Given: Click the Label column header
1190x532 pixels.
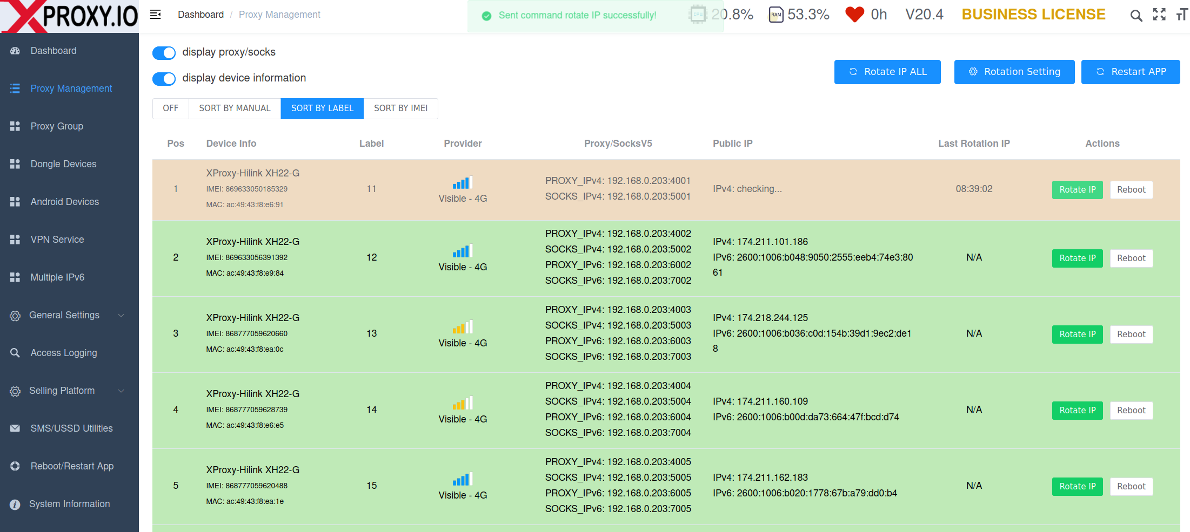Looking at the screenshot, I should pos(371,144).
